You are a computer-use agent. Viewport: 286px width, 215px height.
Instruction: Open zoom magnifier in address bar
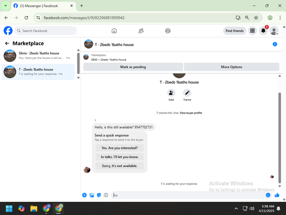pos(247,18)
